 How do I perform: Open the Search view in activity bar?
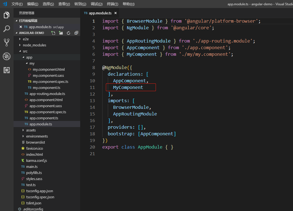(7, 29)
